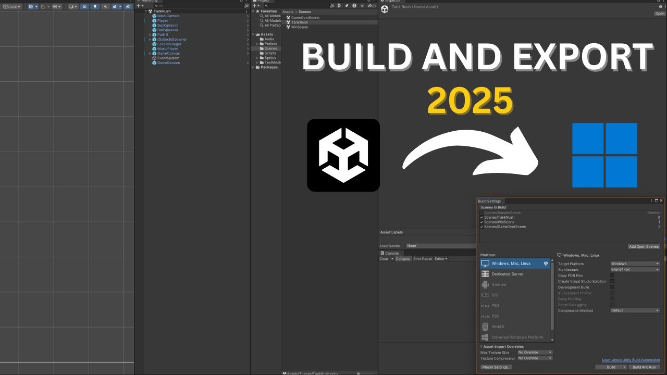The height and width of the screenshot is (375, 667).
Task: Open the Sprites folder in Project
Action: 268,58
